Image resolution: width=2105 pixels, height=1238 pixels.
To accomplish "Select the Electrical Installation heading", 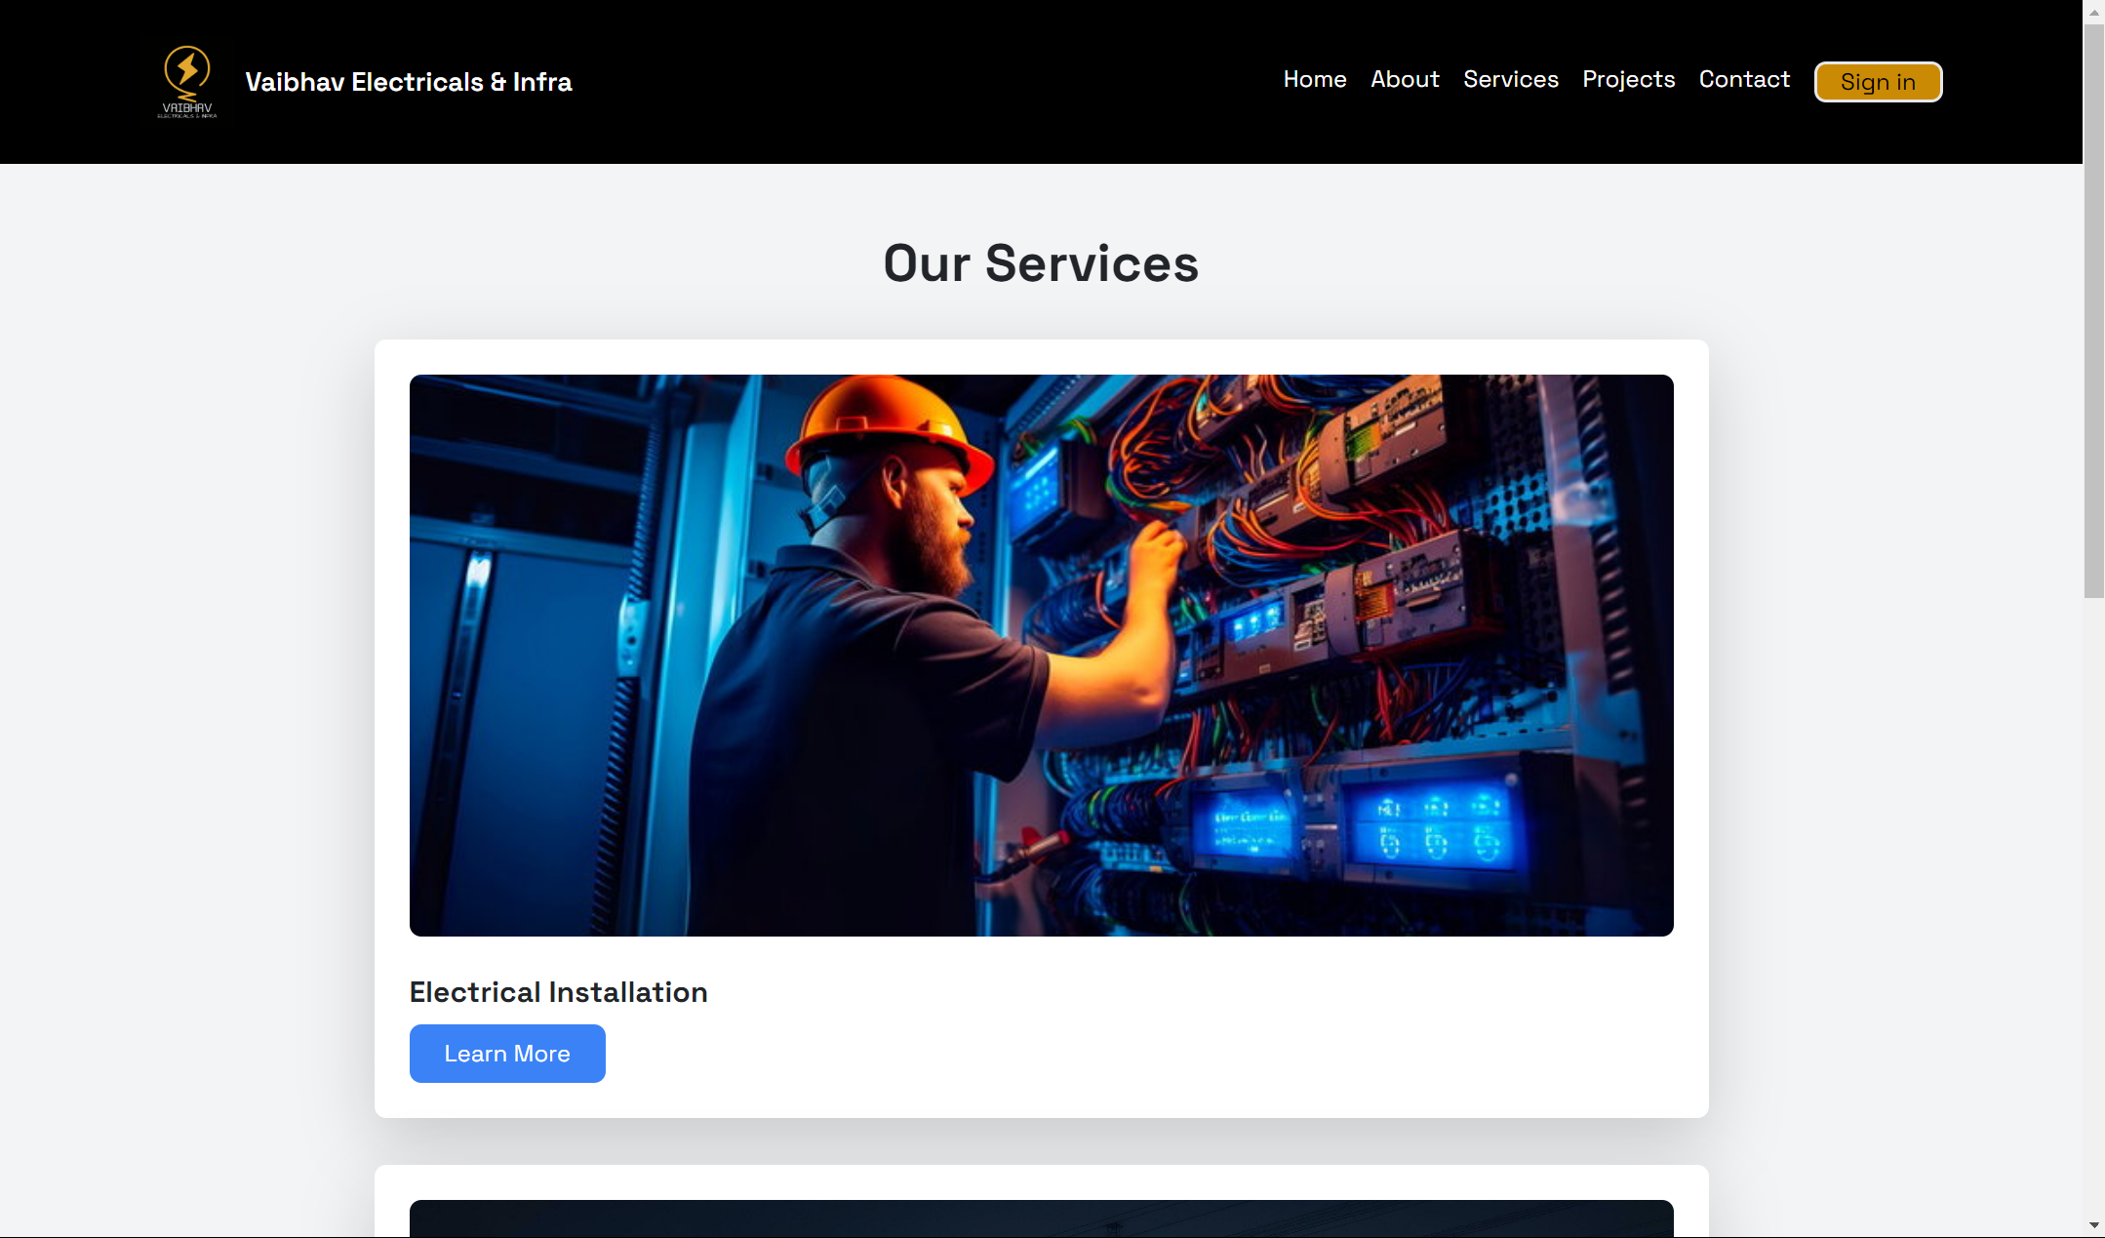I will tap(559, 992).
